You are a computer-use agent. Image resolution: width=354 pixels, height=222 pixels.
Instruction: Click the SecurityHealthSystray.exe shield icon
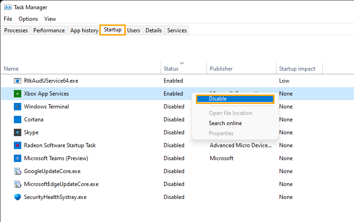pyautogui.click(x=18, y=197)
